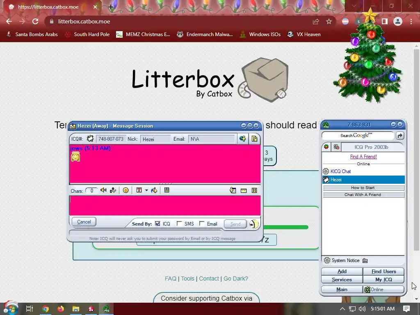The image size is (420, 315).
Task: Click the ICQ PRO logo in title bar
Action: 326,125
